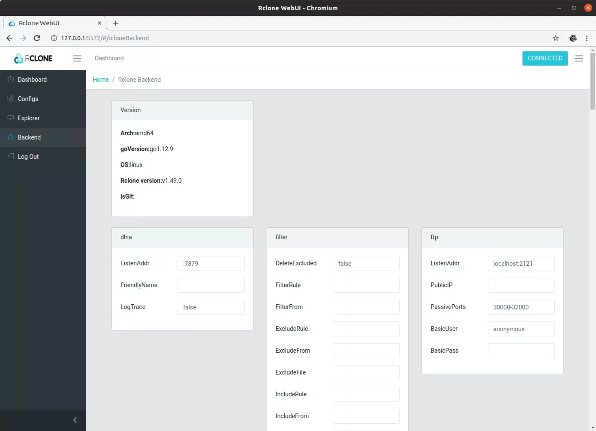This screenshot has height=431, width=596.
Task: Open the Home breadcrumb link
Action: pos(101,80)
